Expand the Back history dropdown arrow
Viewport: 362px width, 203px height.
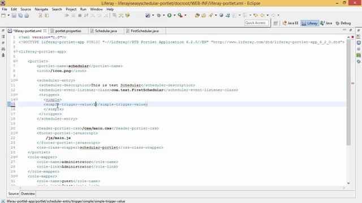point(268,15)
